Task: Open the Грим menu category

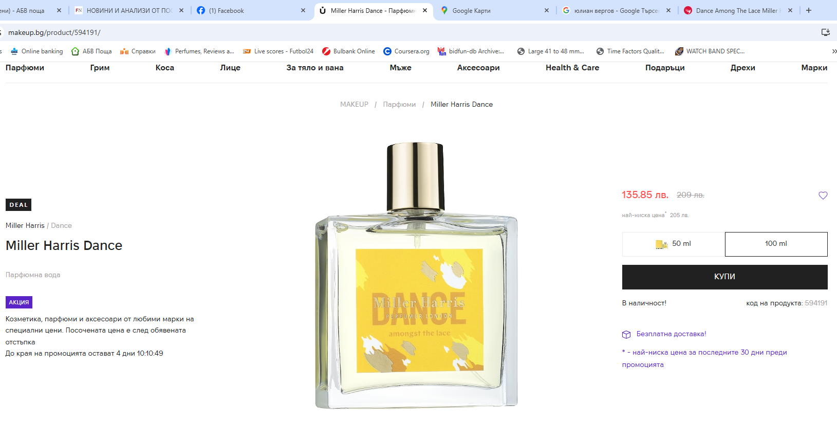Action: 100,68
